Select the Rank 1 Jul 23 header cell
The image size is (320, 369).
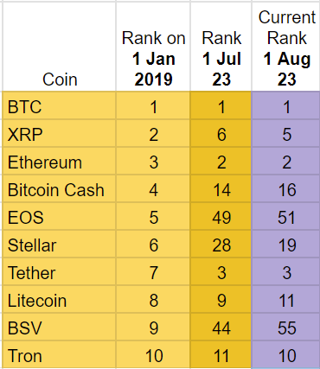[x=221, y=47]
